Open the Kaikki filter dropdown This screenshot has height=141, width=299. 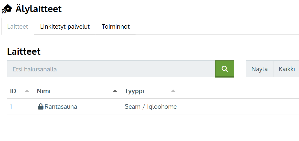(x=286, y=69)
